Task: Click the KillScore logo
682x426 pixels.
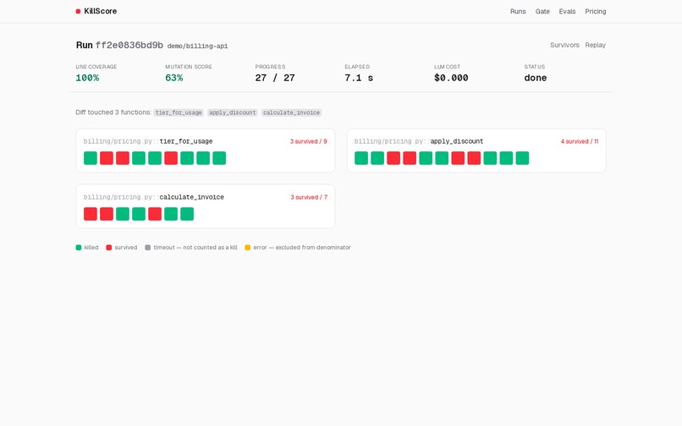Action: [x=96, y=11]
